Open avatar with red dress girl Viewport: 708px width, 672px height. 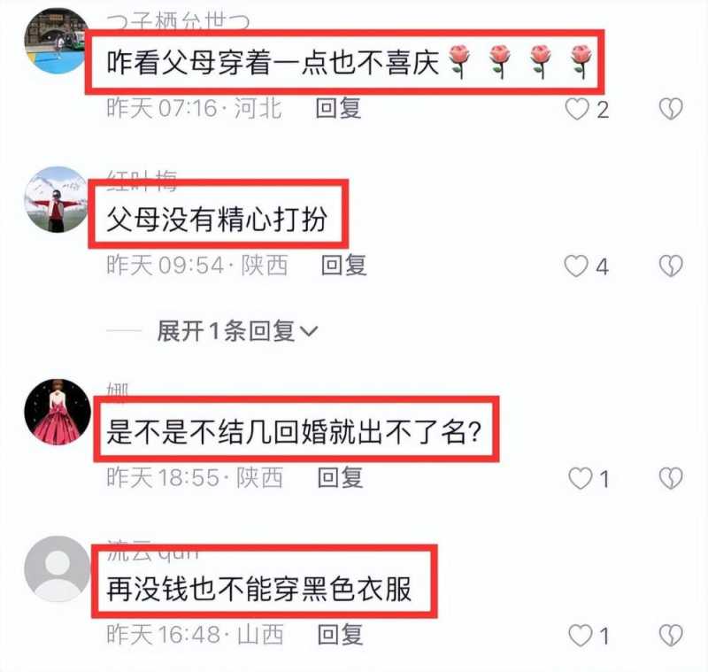pos(58,412)
